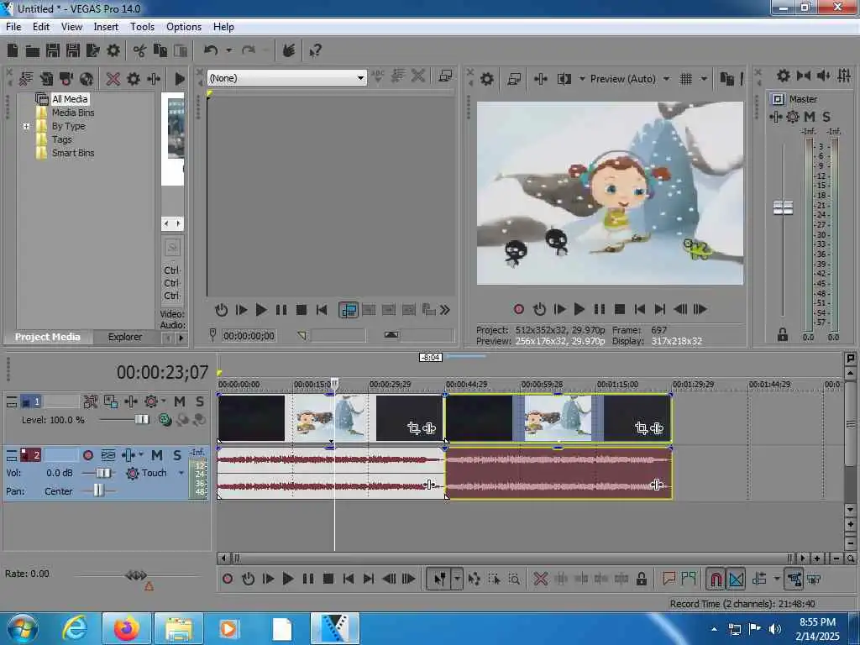Click the Insert Region icon in timeline toolbar
This screenshot has width=860, height=645.
click(x=689, y=579)
